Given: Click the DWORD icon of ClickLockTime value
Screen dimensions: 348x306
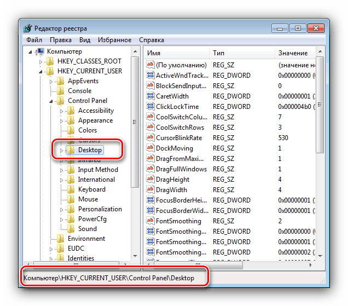Looking at the screenshot, I should pyautogui.click(x=150, y=107).
